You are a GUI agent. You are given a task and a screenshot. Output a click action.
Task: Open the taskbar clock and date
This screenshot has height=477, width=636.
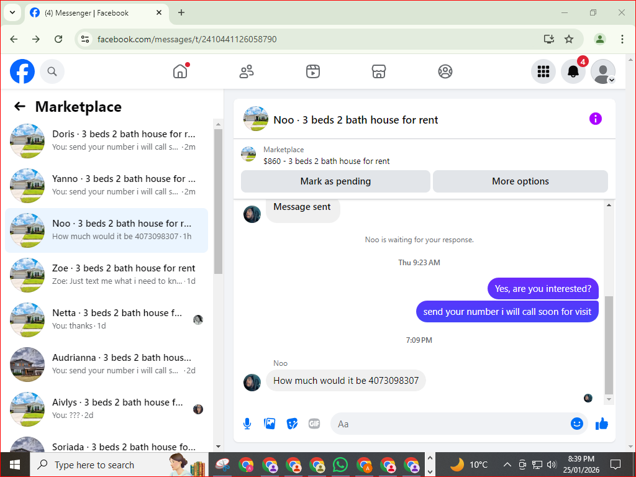click(x=581, y=465)
